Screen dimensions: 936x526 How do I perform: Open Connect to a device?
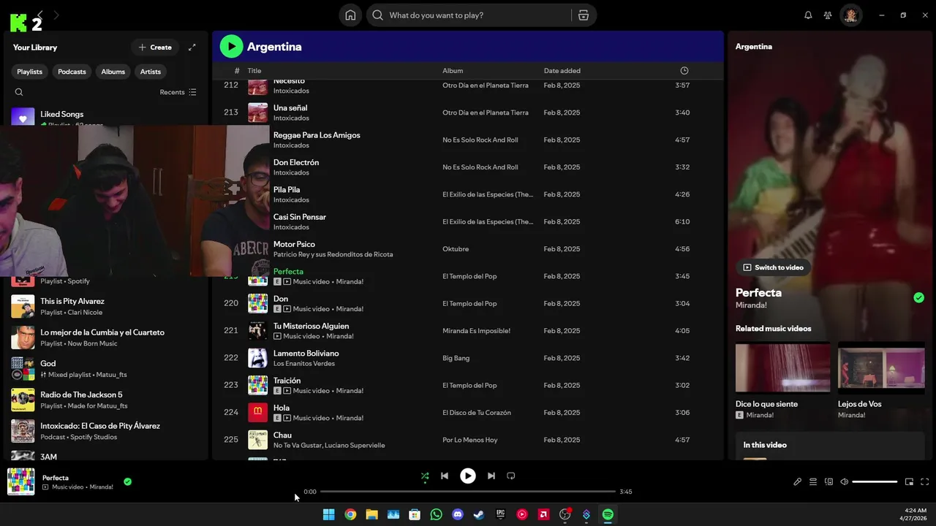coord(829,482)
